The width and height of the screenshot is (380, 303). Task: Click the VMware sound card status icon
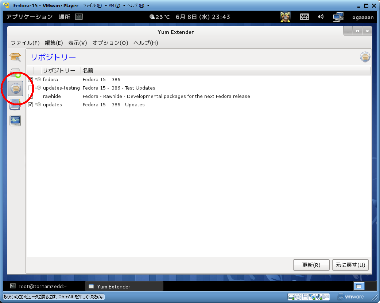(319, 297)
